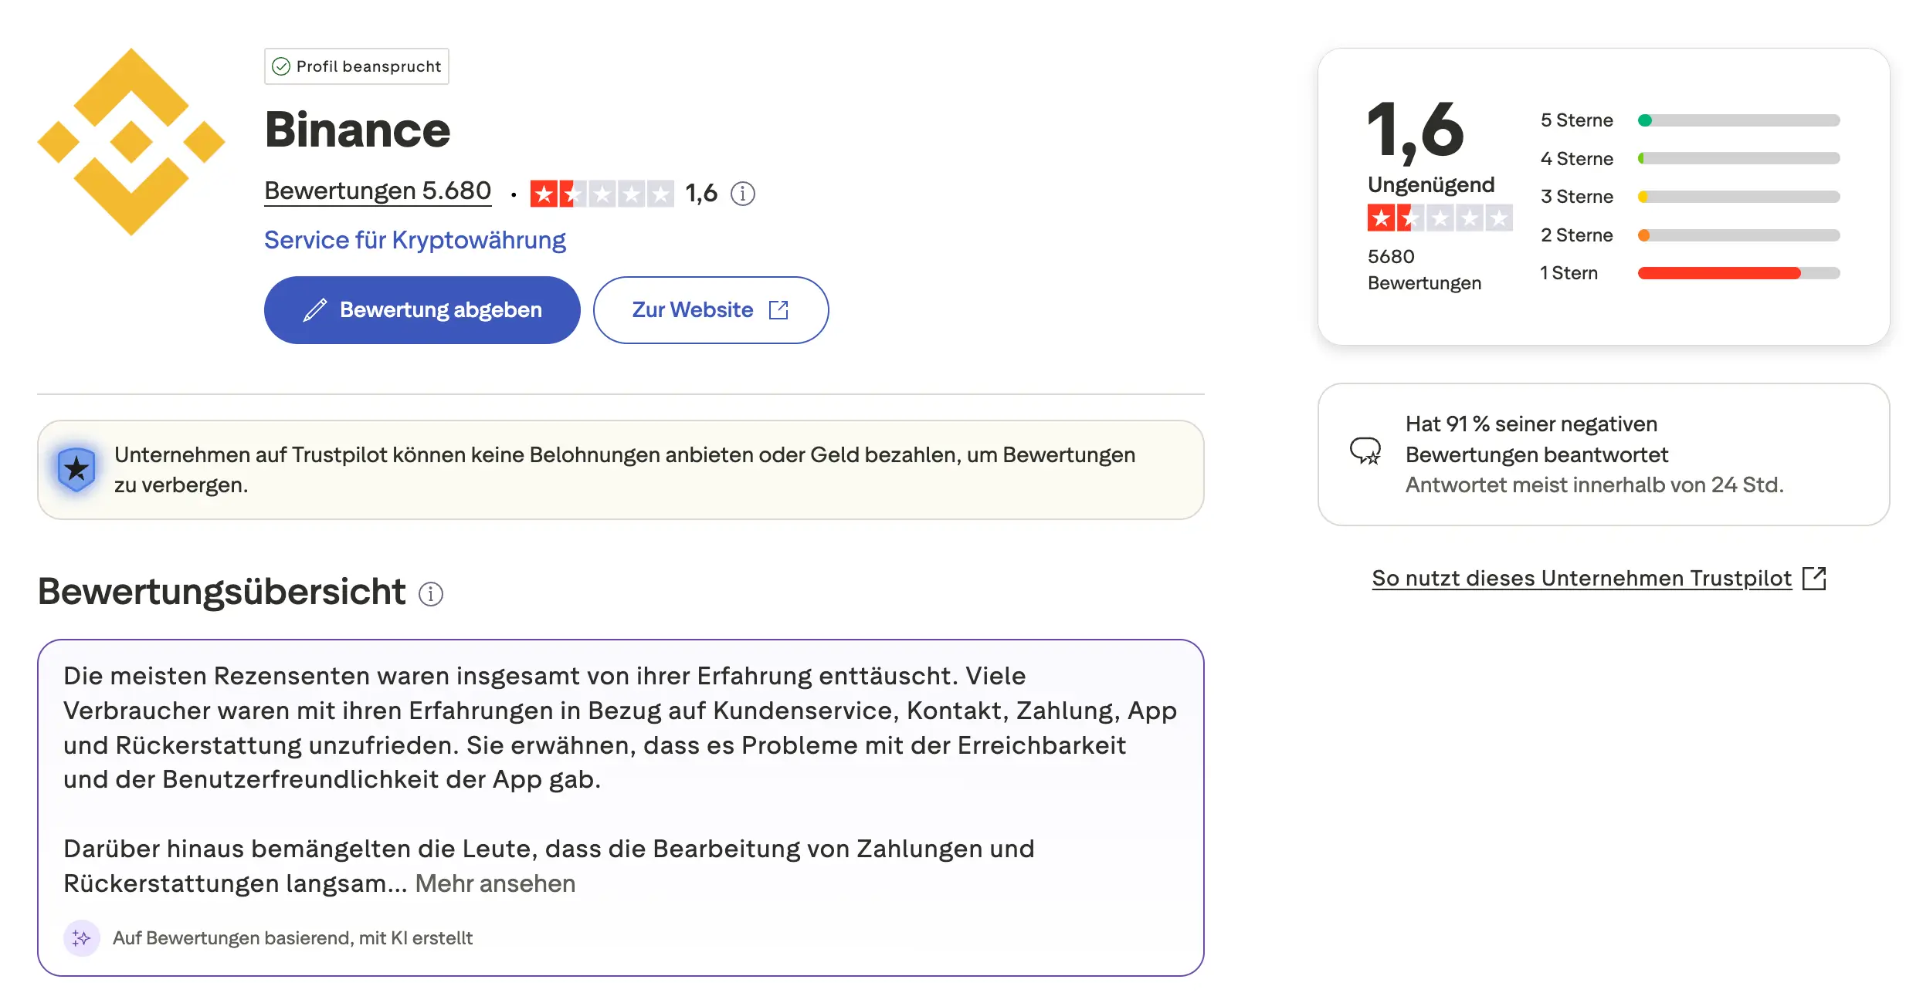Click the external link icon in Zur Website
The image size is (1923, 1003).
tap(778, 310)
